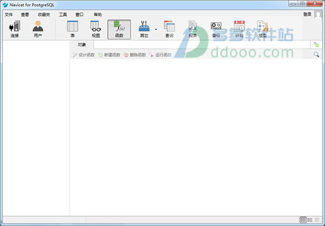Select the Function (函数) f(x) icon
The width and height of the screenshot is (325, 226).
point(119,29)
